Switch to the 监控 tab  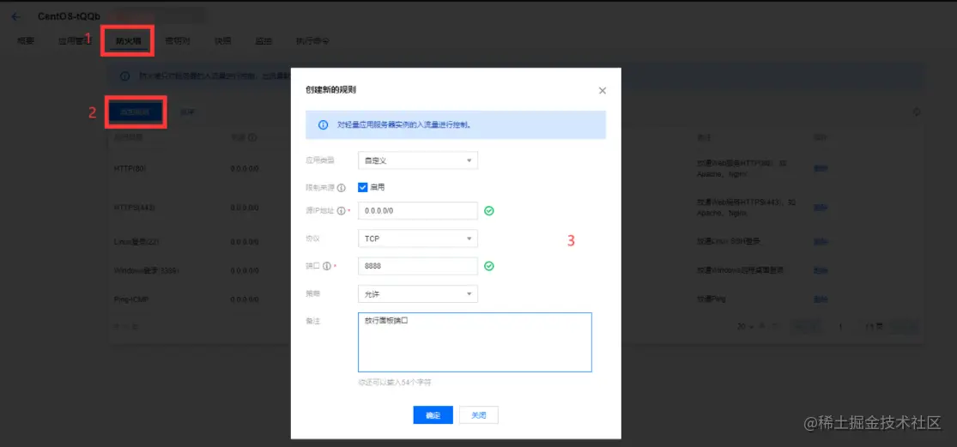[x=263, y=41]
